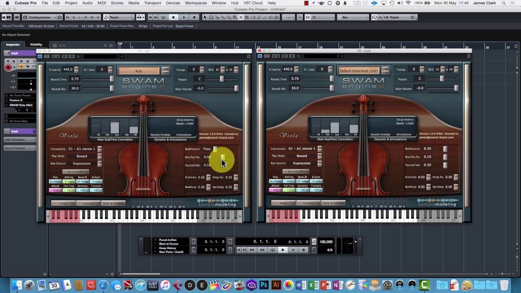This screenshot has width=521, height=293.
Task: Open Instruments selector arrows in left SWAM window
Action: point(99,149)
